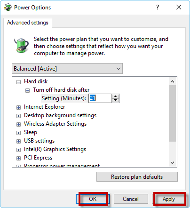This screenshot has height=208, width=190.
Task: Expand the Sleep node
Action: [18, 133]
